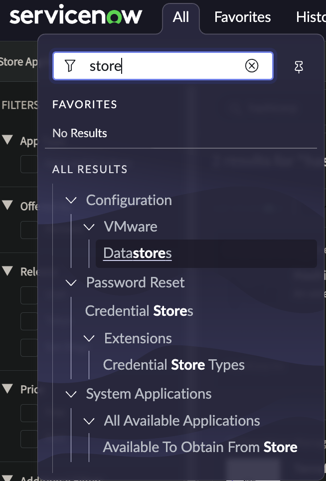Pin the All menu panel

click(x=299, y=67)
